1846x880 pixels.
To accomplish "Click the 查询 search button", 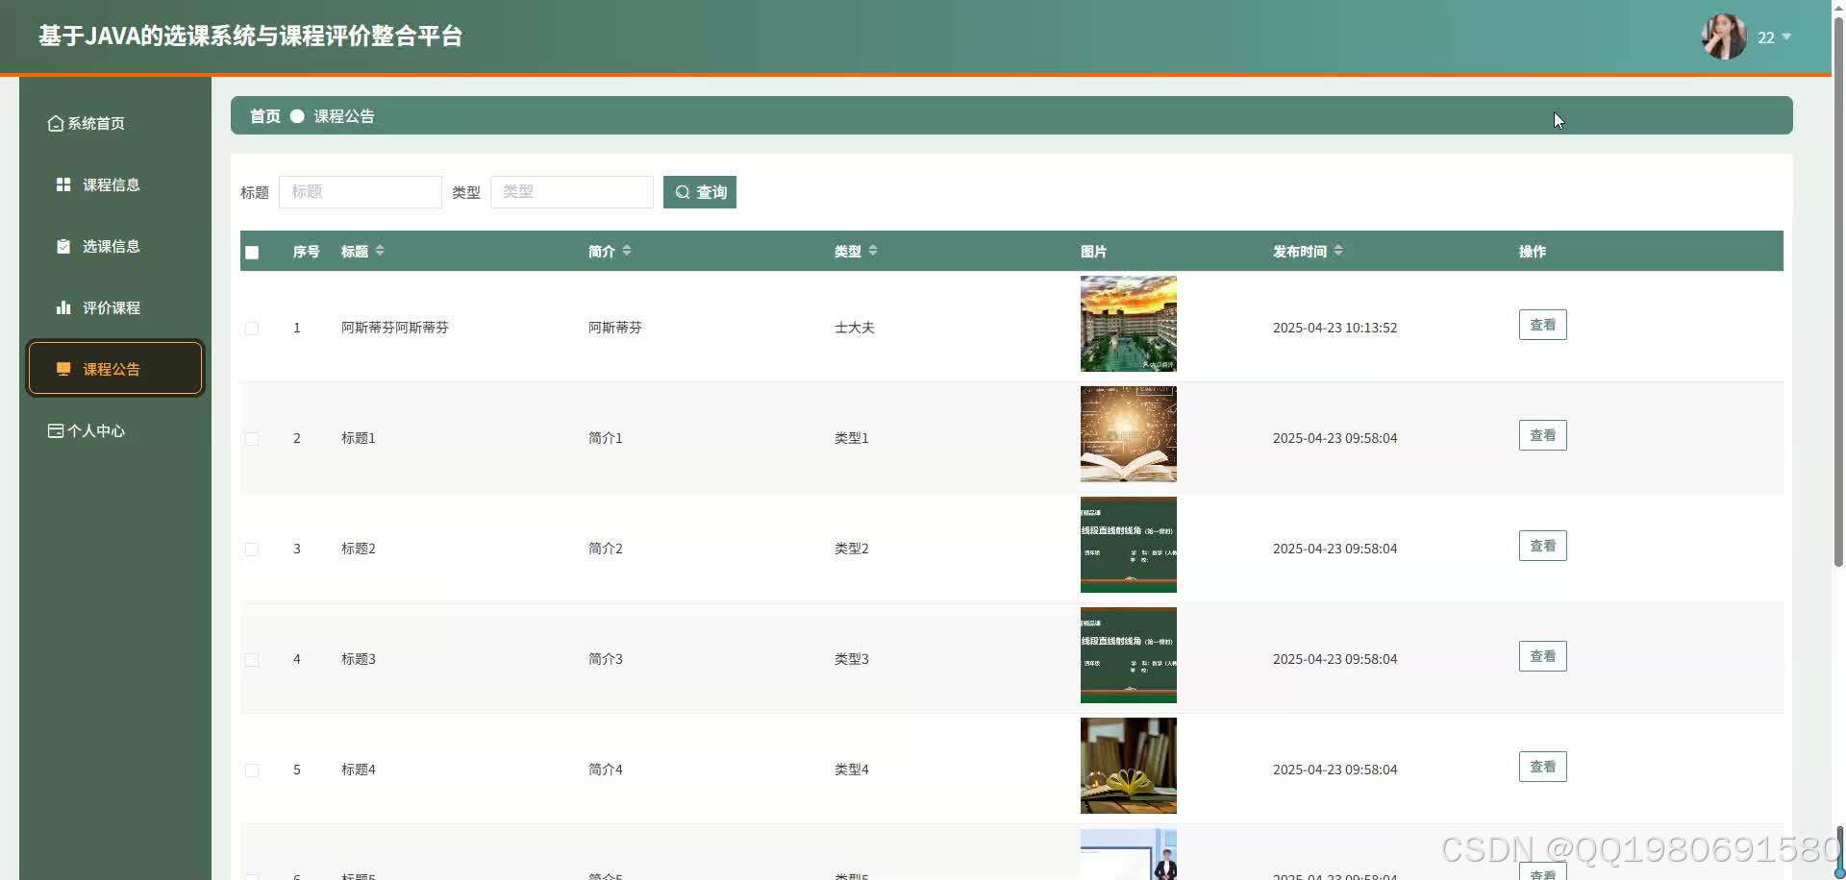I will click(x=700, y=192).
